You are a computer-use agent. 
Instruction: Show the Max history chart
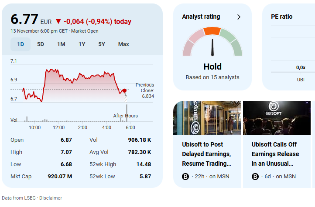123,44
